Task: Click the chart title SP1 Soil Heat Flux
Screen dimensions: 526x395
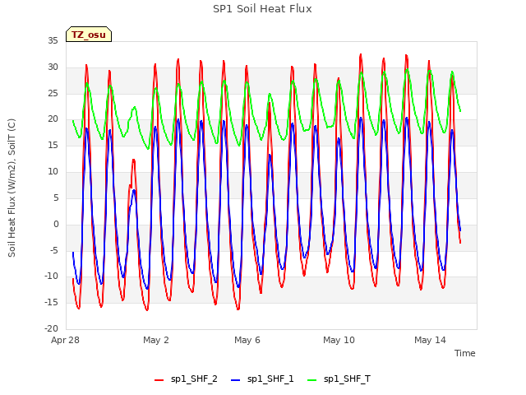Action: [262, 9]
